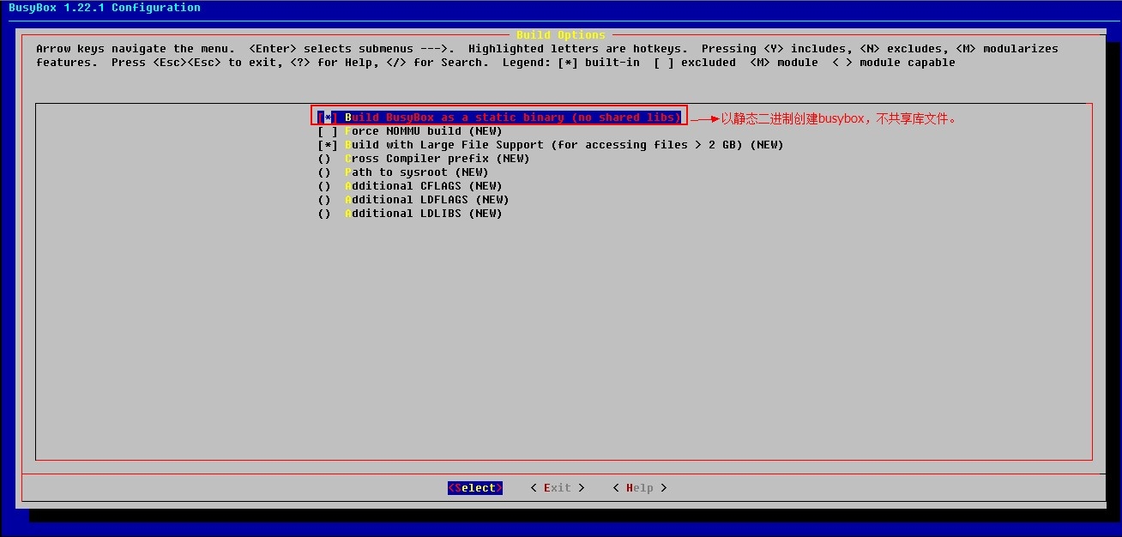
Task: Select the 'Force NOMMU build (NEW)' label
Action: 424,131
